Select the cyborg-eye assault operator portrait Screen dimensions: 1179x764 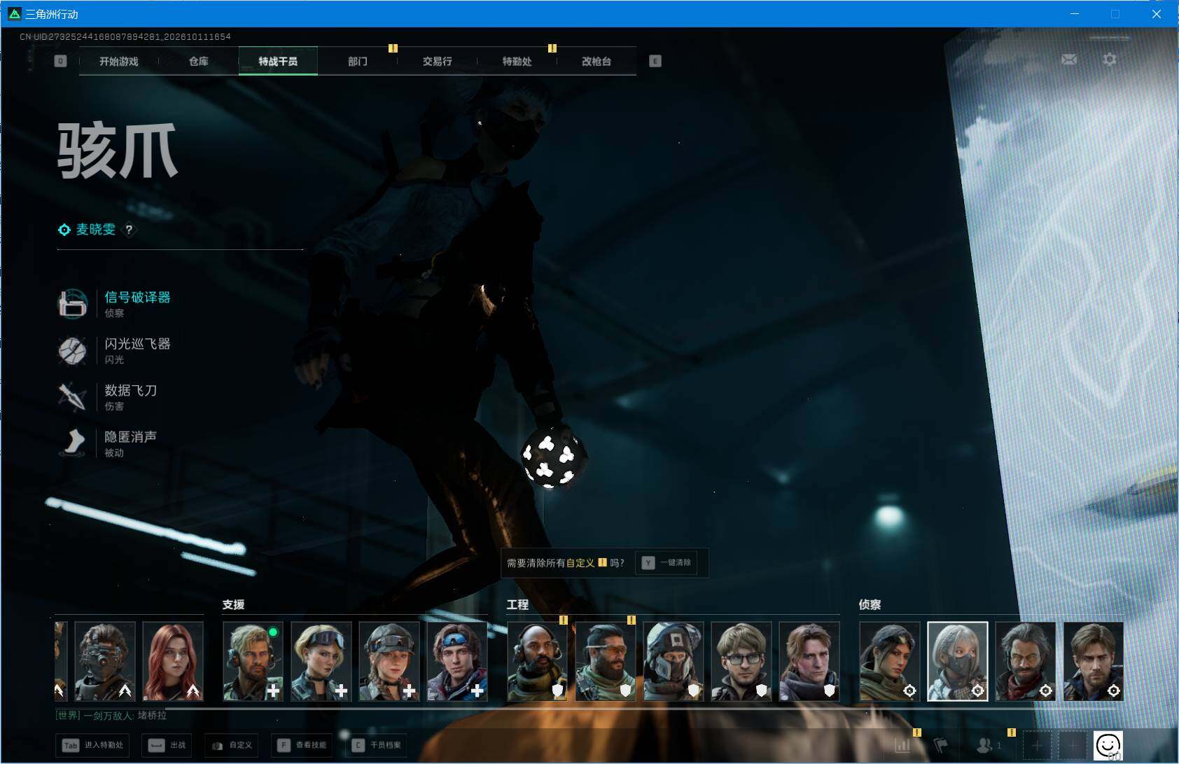click(x=105, y=662)
